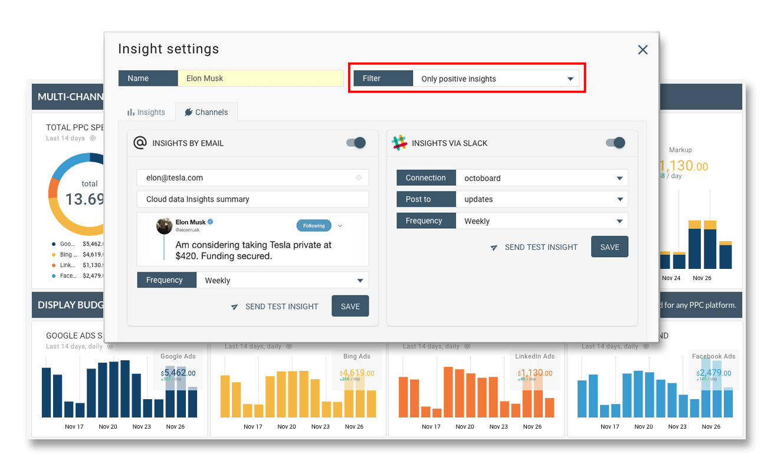Click the Slack logo icon
The width and height of the screenshot is (767, 457).
(400, 143)
